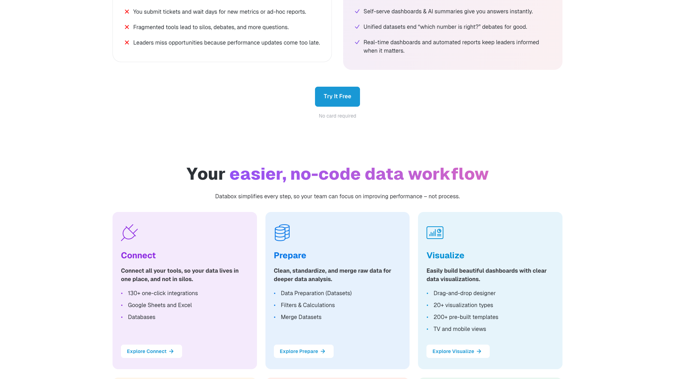675x379 pixels.
Task: Select the bullet item Merge Datasets
Action: coord(301,317)
